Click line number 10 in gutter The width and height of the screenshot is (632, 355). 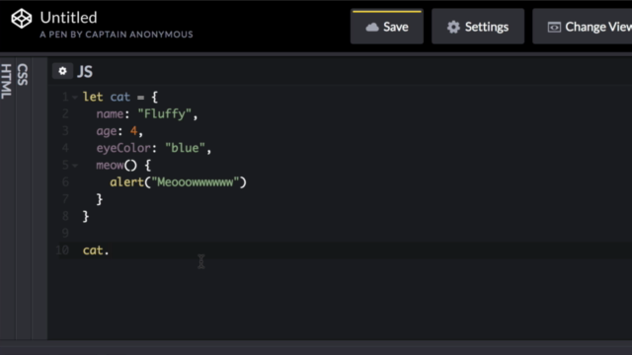[x=62, y=250]
